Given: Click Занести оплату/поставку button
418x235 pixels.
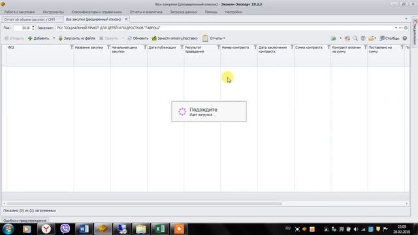Looking at the screenshot, I should [x=175, y=39].
